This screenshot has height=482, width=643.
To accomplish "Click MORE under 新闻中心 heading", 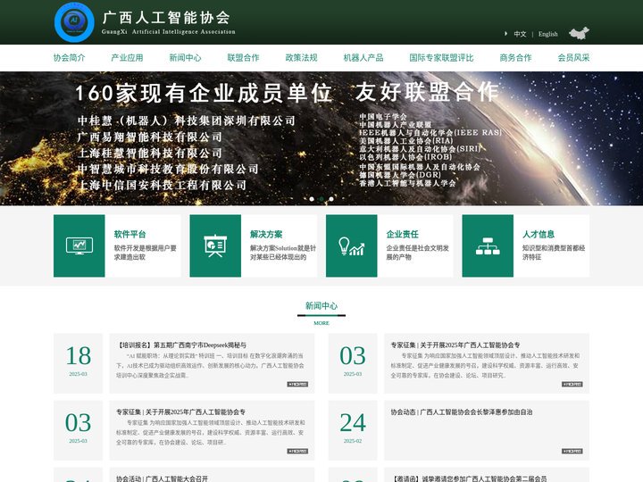I will [x=321, y=323].
